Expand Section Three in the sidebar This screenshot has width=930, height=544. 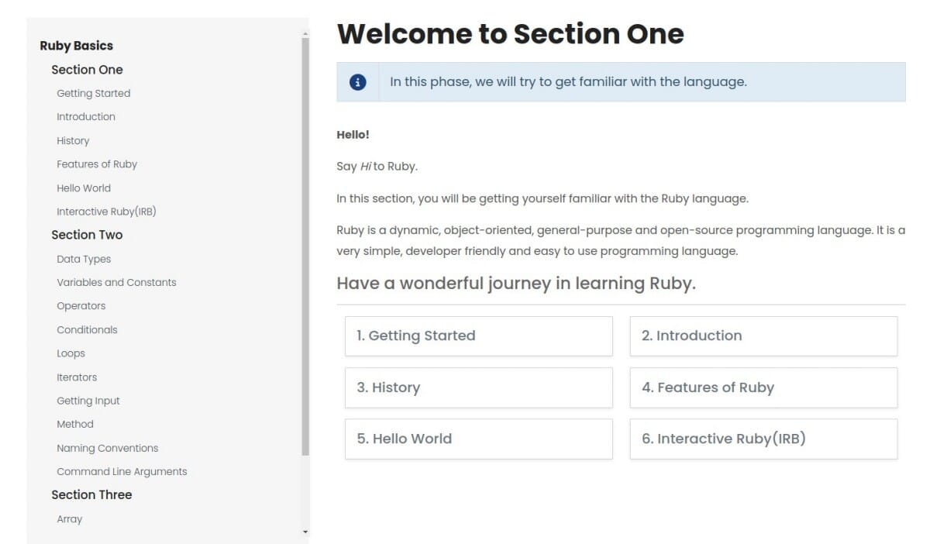(91, 494)
